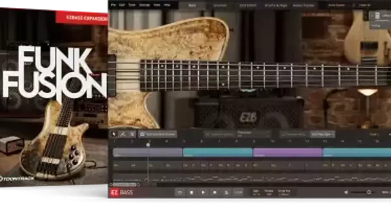This screenshot has width=391, height=212.
Task: Toggle the button right of the metronome
Action: (238, 192)
